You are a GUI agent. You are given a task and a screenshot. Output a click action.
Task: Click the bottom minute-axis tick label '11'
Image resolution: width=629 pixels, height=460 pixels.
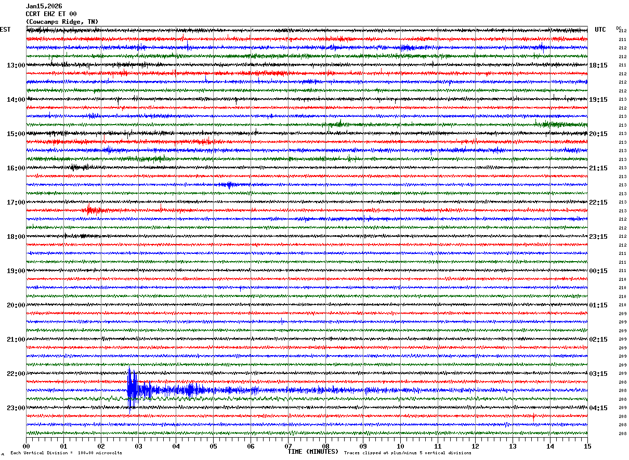tap(438, 446)
